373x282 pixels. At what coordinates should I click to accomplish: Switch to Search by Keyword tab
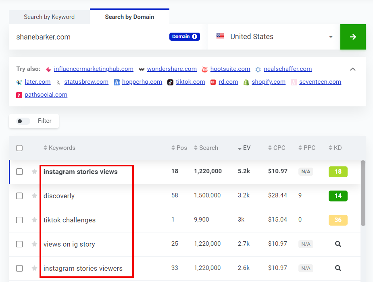pos(49,17)
